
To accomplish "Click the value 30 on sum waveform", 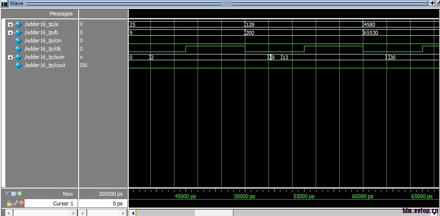I will [393, 57].
